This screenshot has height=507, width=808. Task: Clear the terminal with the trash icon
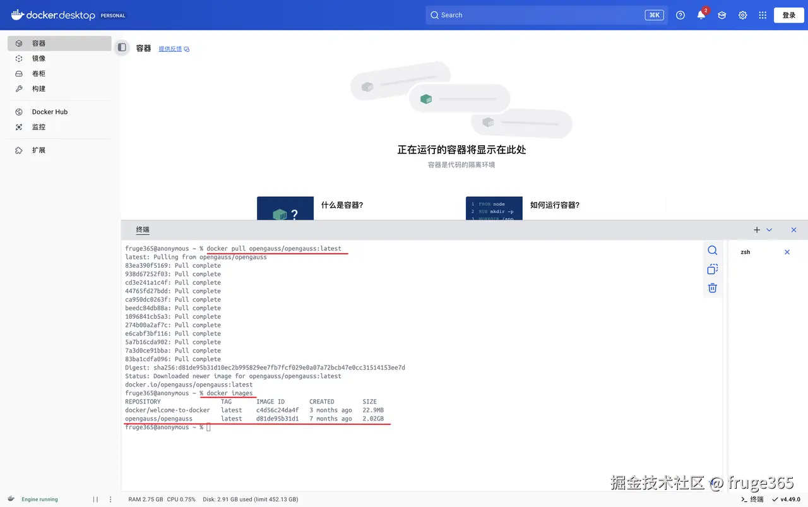(712, 288)
